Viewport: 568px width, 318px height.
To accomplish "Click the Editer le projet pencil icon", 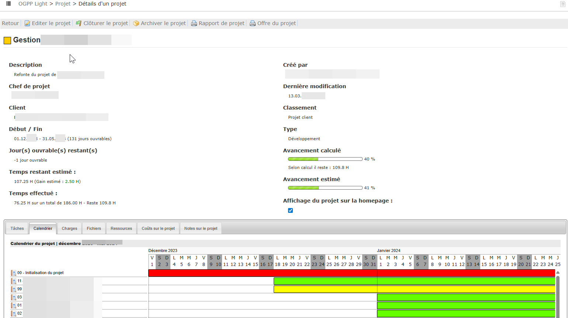I will tap(27, 23).
